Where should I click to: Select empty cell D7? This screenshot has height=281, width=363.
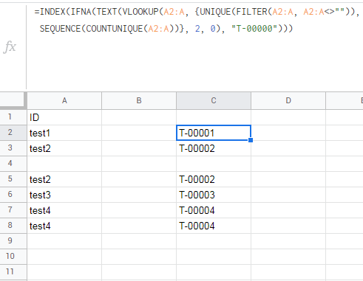click(288, 210)
